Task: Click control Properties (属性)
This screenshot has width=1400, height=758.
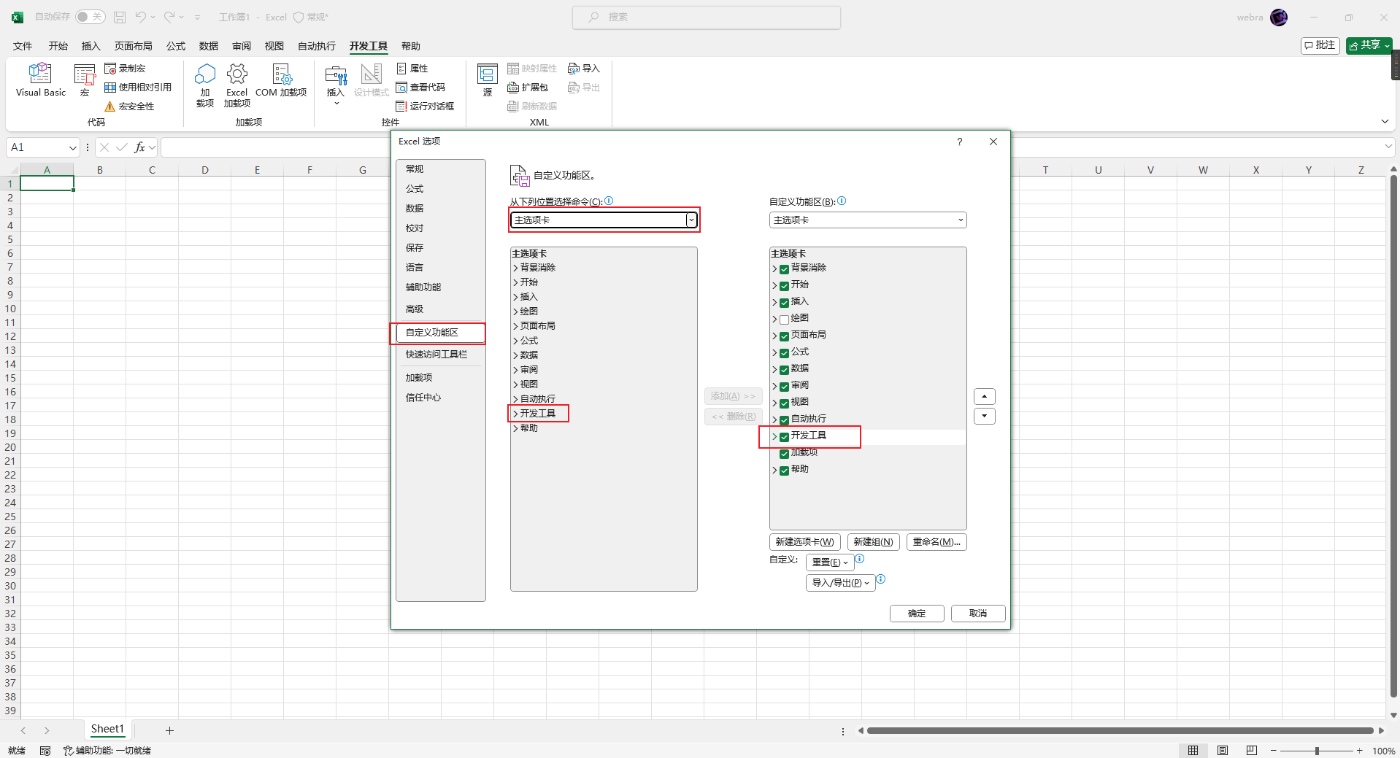Action: [412, 69]
